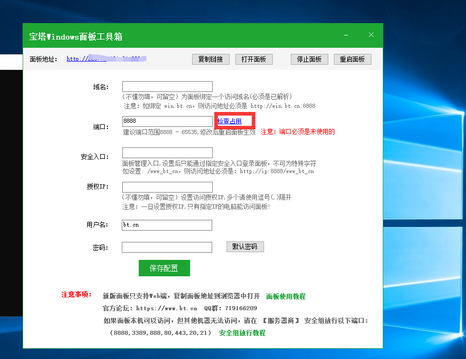
Task: Click the 宝塔Windows面板工具箱 title text
Action: 76,36
